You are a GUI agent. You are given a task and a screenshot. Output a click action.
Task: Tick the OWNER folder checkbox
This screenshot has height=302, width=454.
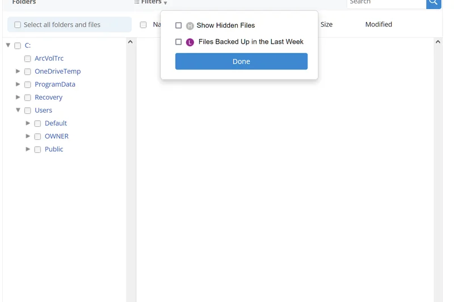click(x=37, y=137)
